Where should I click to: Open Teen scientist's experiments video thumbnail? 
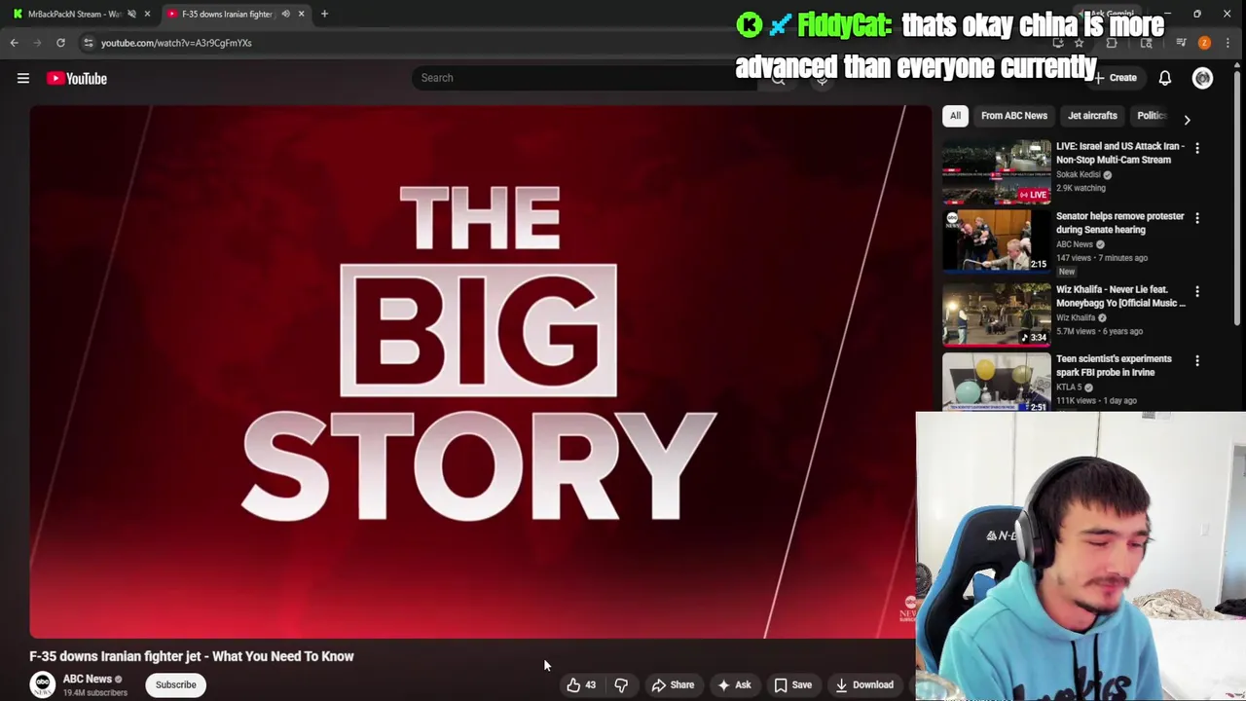[996, 383]
